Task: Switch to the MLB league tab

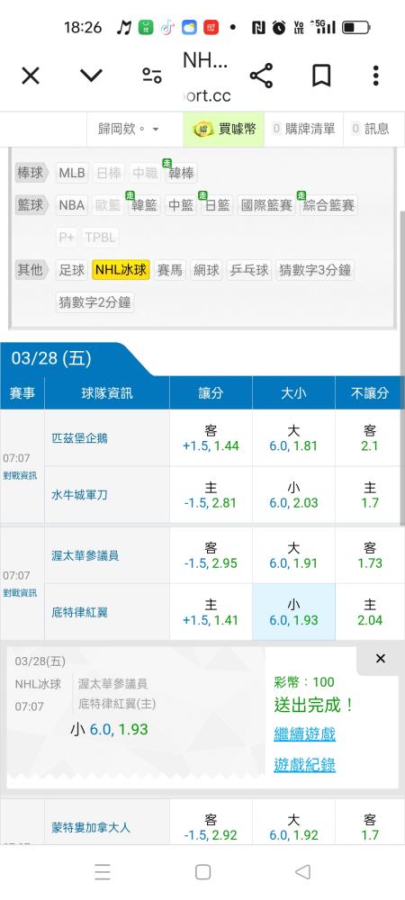Action: tap(72, 173)
